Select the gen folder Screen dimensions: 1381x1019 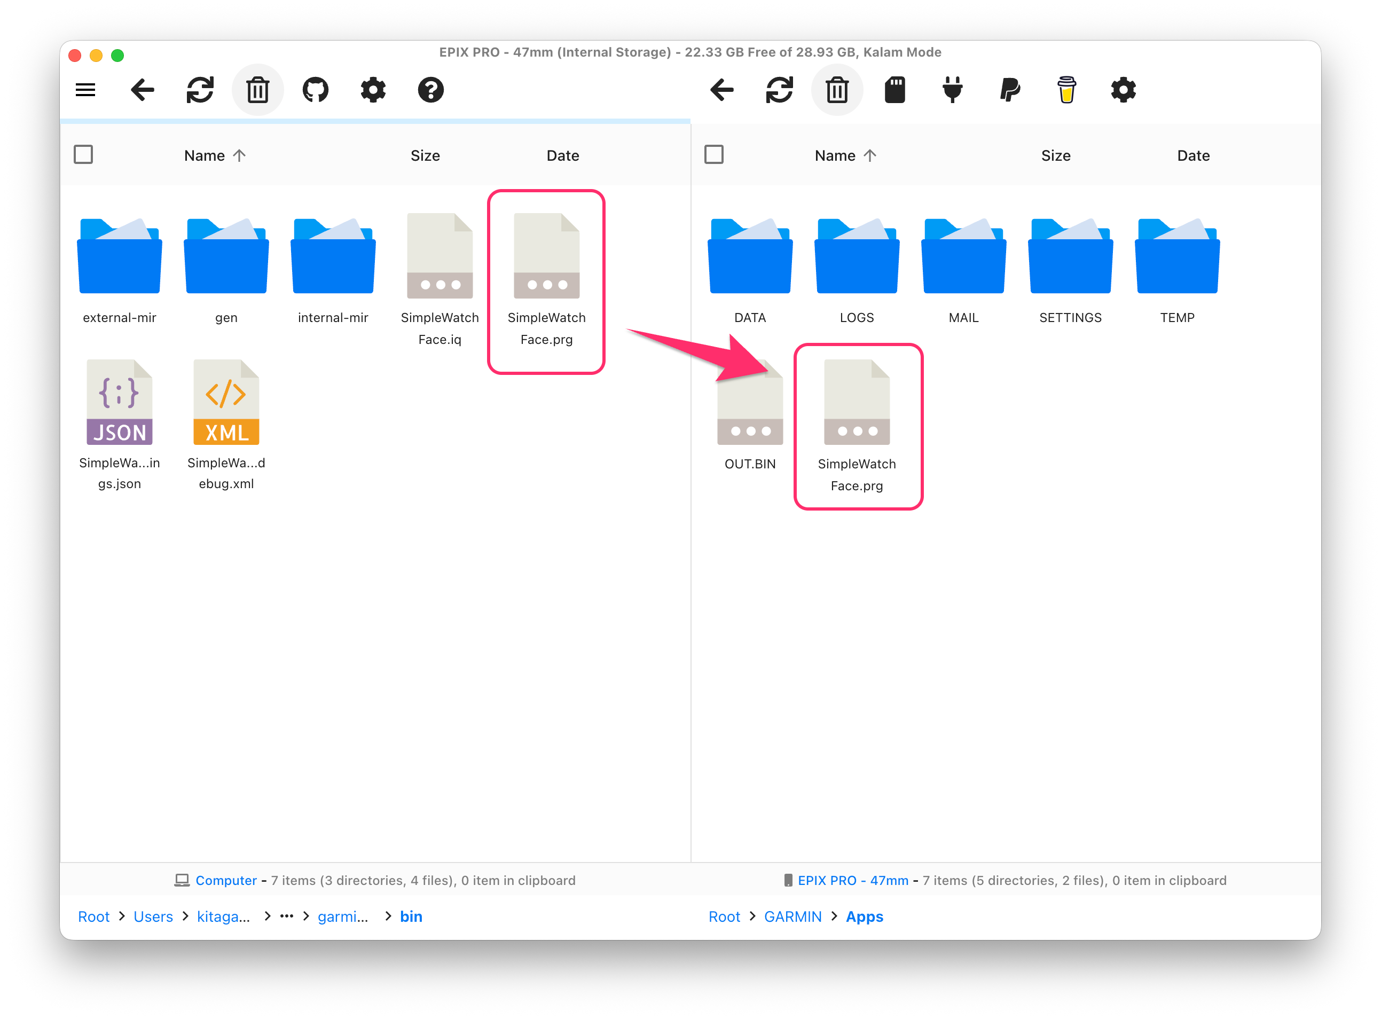(226, 270)
